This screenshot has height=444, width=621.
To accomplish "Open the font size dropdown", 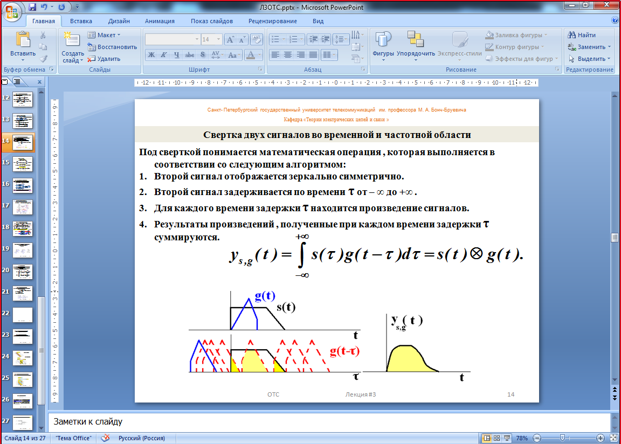I will (219, 39).
